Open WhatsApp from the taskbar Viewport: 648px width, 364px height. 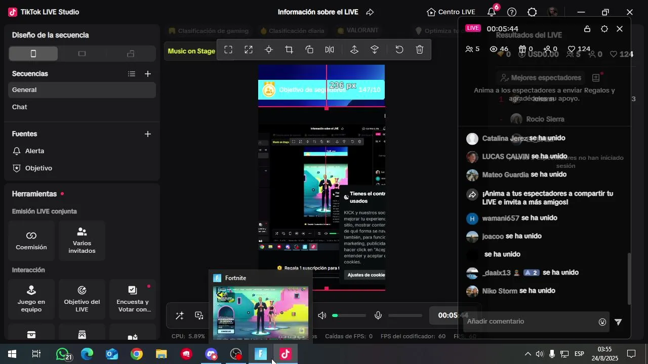pos(62,354)
